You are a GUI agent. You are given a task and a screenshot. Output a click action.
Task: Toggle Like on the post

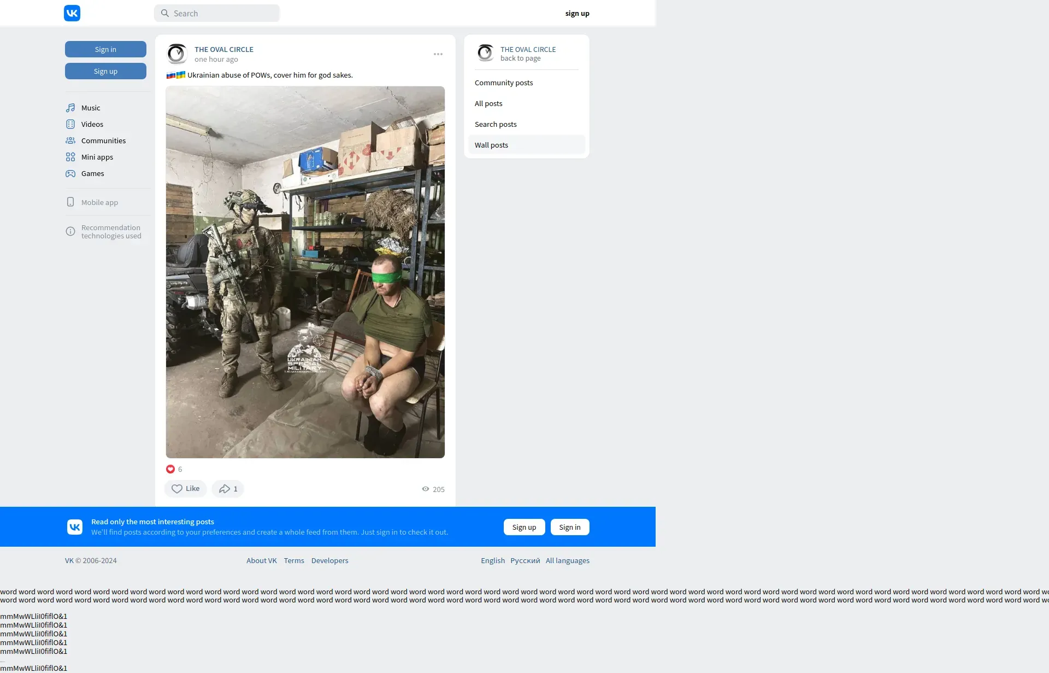(186, 489)
